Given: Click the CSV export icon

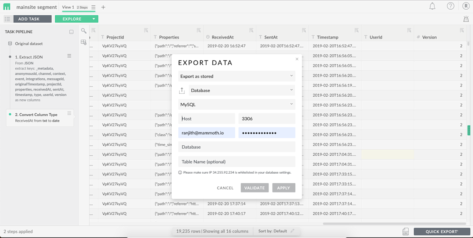Looking at the screenshot, I should click(x=406, y=231).
